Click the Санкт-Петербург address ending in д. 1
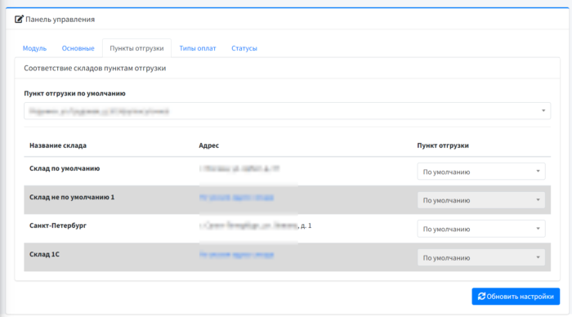The image size is (572, 317). (255, 225)
